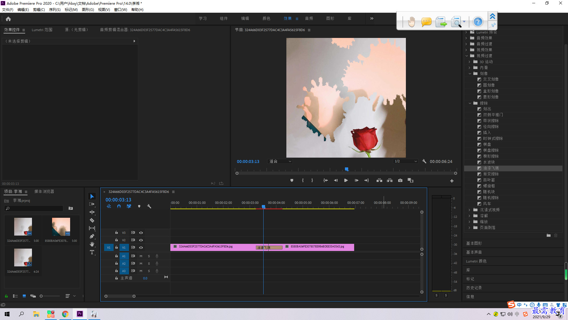Open timeline display settings wrench
Image resolution: width=568 pixels, height=320 pixels.
click(x=149, y=206)
